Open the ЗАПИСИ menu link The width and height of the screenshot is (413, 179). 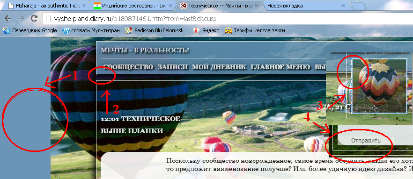(x=173, y=67)
